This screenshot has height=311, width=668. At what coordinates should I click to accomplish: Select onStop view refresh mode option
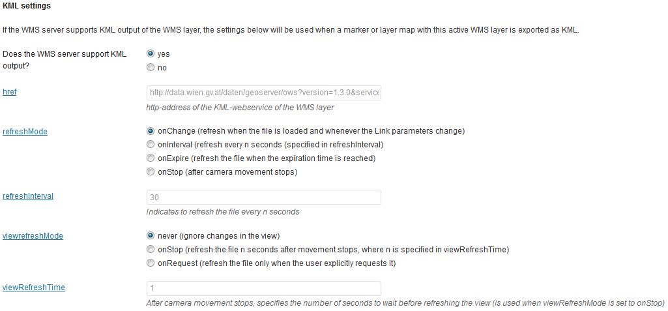tap(150, 249)
